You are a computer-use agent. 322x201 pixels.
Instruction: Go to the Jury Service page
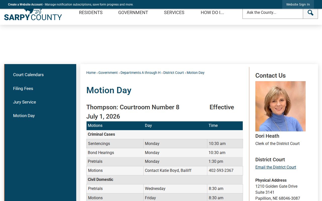[24, 102]
